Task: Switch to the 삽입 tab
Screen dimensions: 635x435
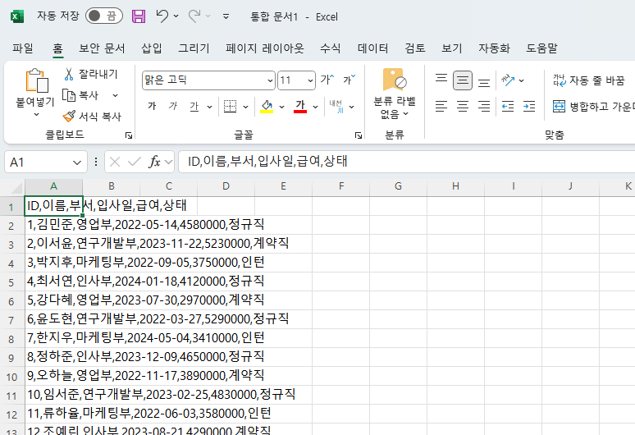Action: (152, 48)
